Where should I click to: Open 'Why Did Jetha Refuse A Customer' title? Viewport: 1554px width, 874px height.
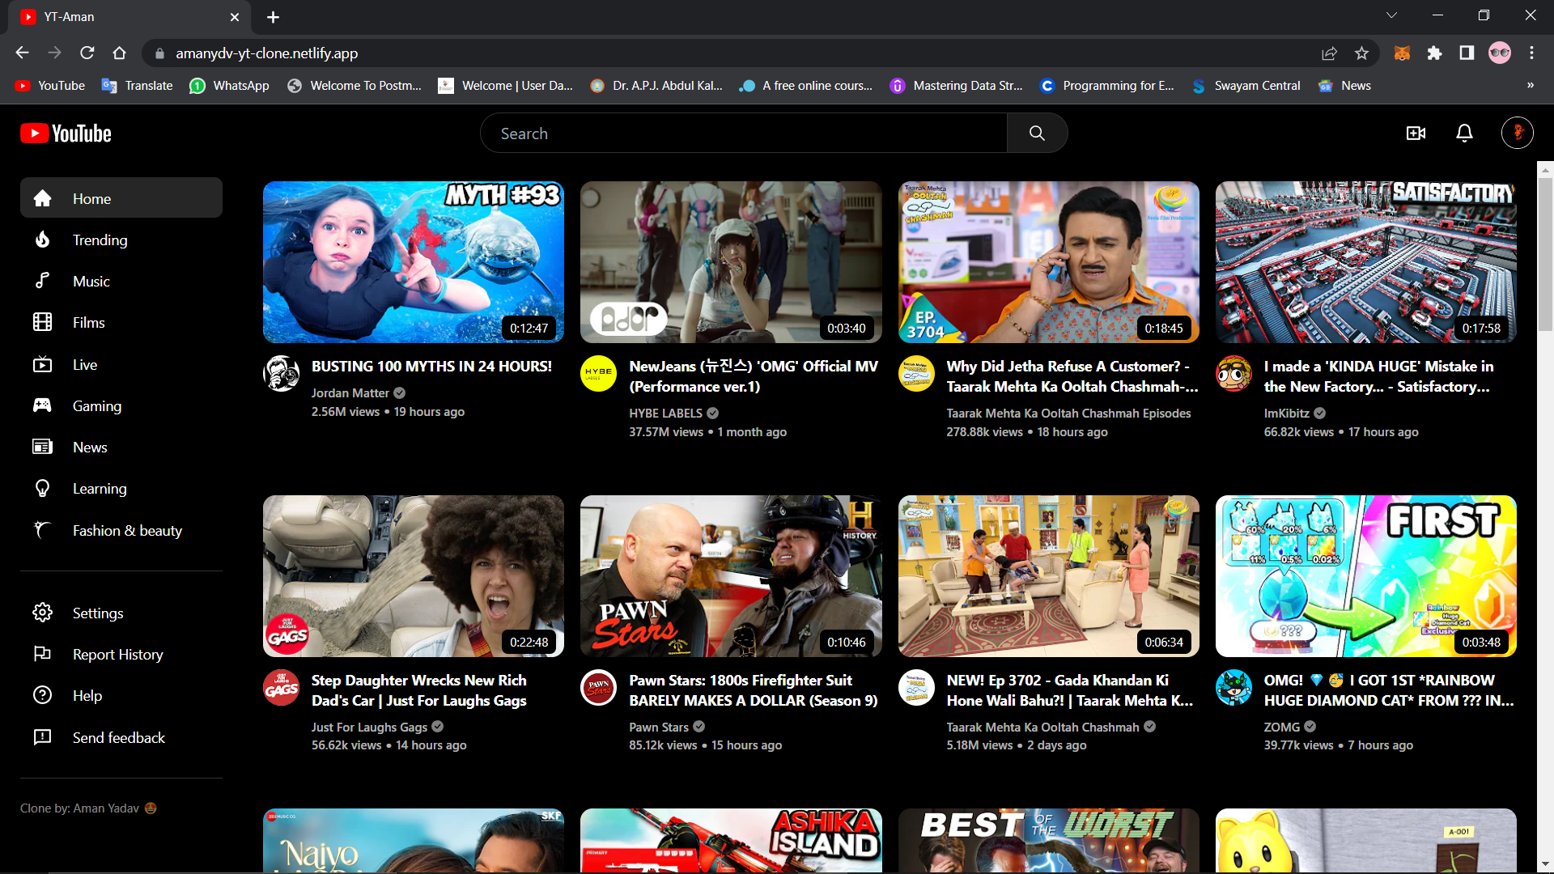tap(1072, 377)
